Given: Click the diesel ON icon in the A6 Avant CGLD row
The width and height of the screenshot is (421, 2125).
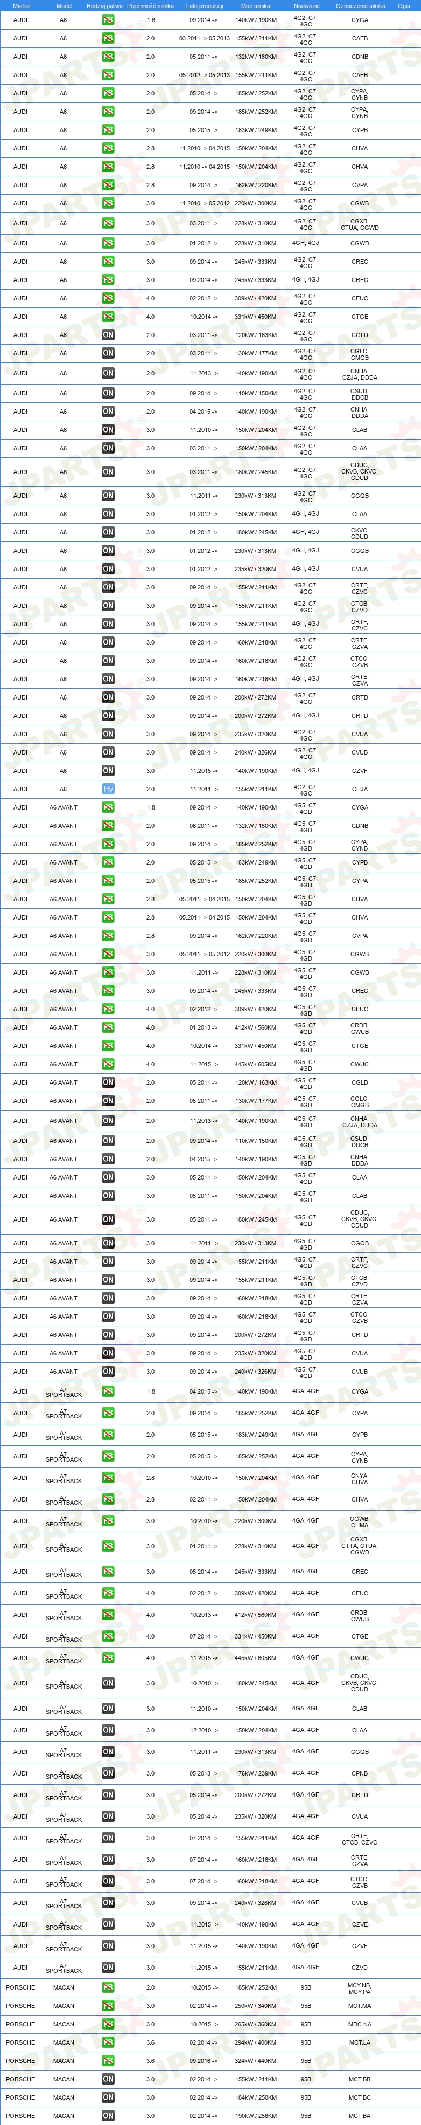Looking at the screenshot, I should (x=108, y=1082).
